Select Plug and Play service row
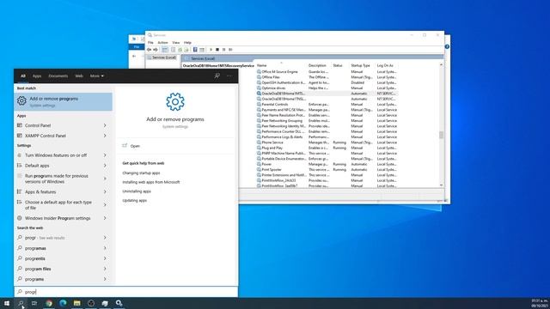This screenshot has width=550, height=309. [327, 148]
